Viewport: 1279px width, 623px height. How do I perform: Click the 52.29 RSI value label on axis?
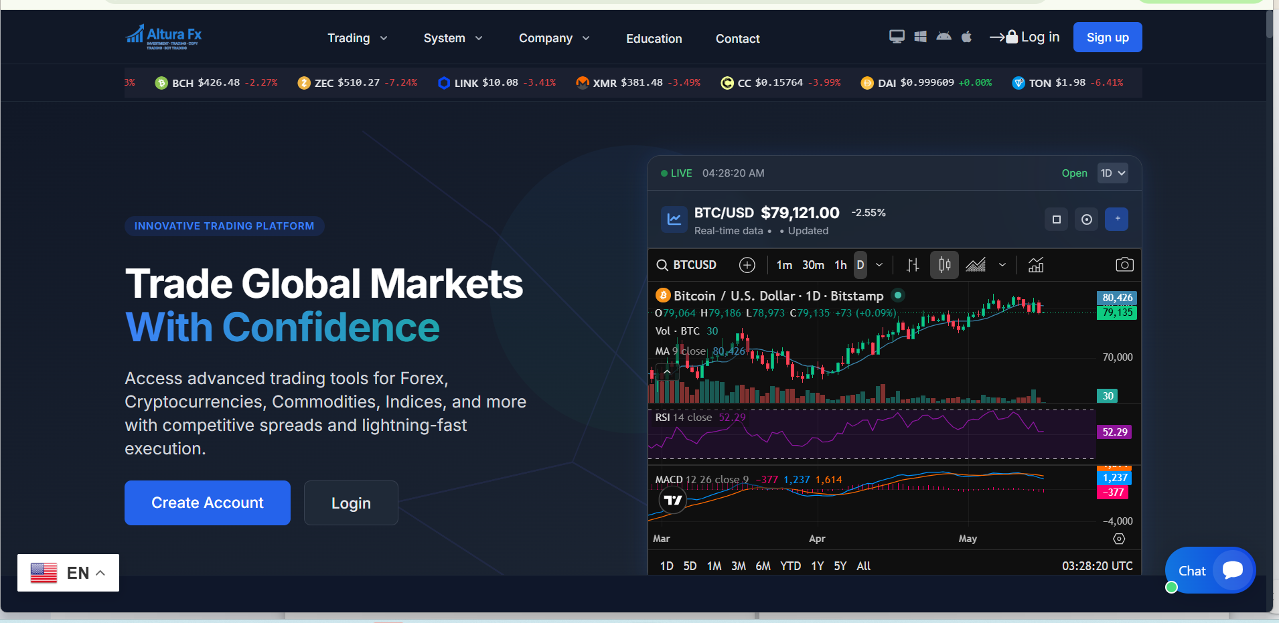1115,432
